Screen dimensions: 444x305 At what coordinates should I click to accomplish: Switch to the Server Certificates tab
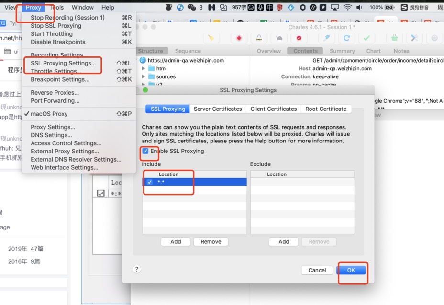[x=218, y=109]
